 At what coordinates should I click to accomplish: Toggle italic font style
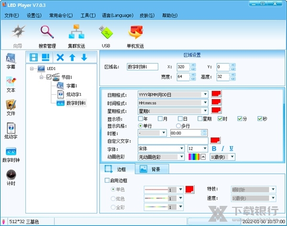pyautogui.click(x=223, y=148)
